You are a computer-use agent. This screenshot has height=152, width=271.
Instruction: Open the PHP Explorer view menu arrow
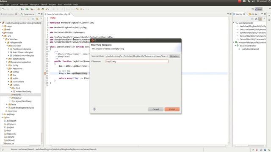(41, 19)
